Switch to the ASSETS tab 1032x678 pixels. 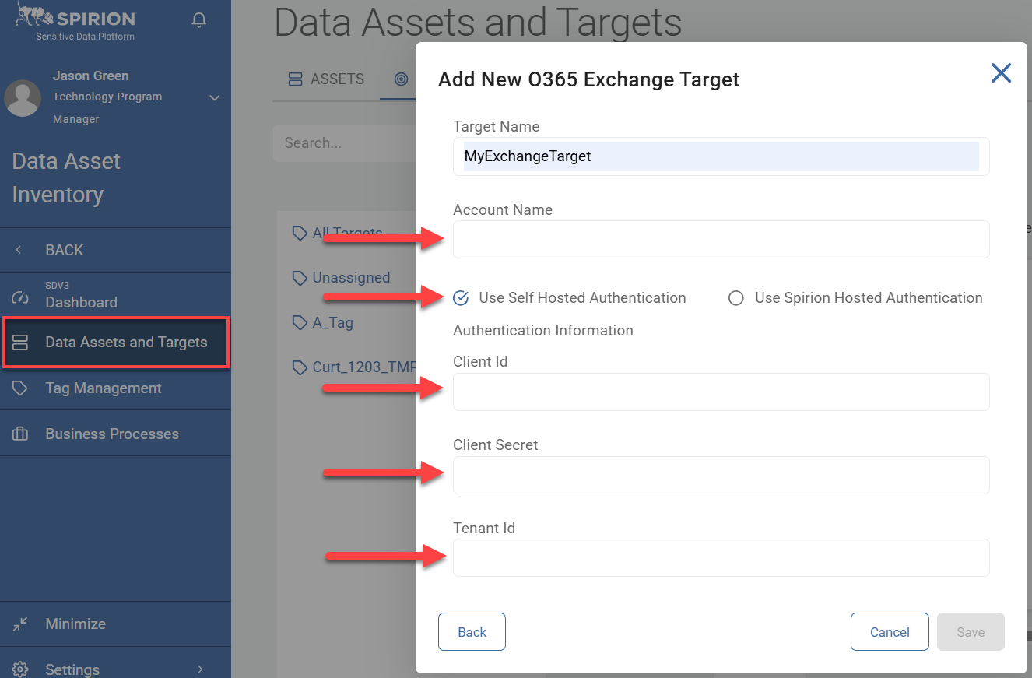point(326,79)
